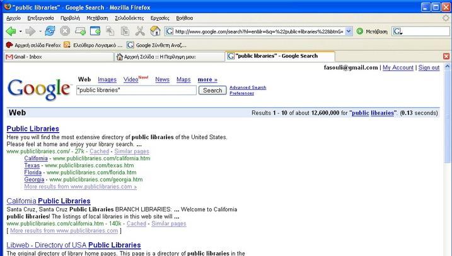Click the Google query text box
452x256 pixels.
[136, 90]
